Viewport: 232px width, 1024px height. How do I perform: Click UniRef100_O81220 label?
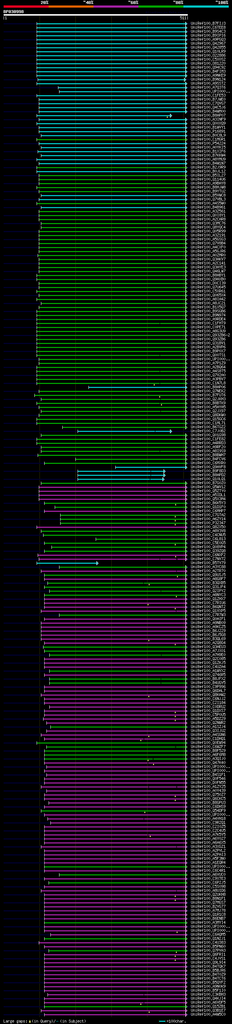click(208, 63)
